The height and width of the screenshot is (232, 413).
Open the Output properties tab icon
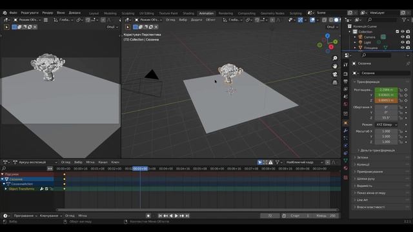point(346,82)
